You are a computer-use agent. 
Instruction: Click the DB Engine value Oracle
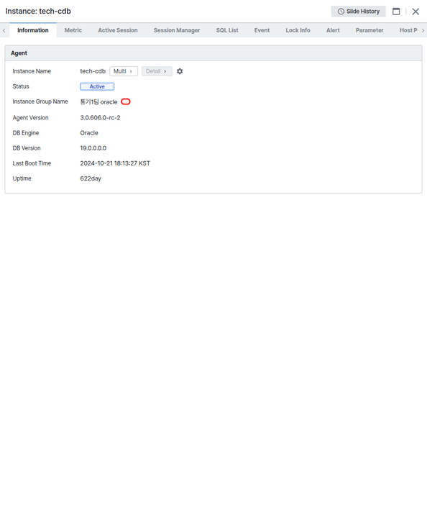click(x=89, y=133)
